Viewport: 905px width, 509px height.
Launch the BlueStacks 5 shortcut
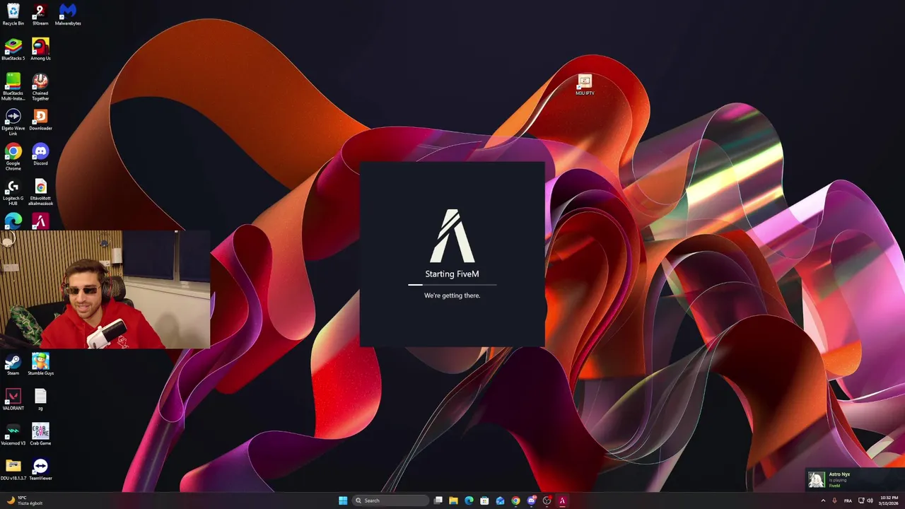13,49
